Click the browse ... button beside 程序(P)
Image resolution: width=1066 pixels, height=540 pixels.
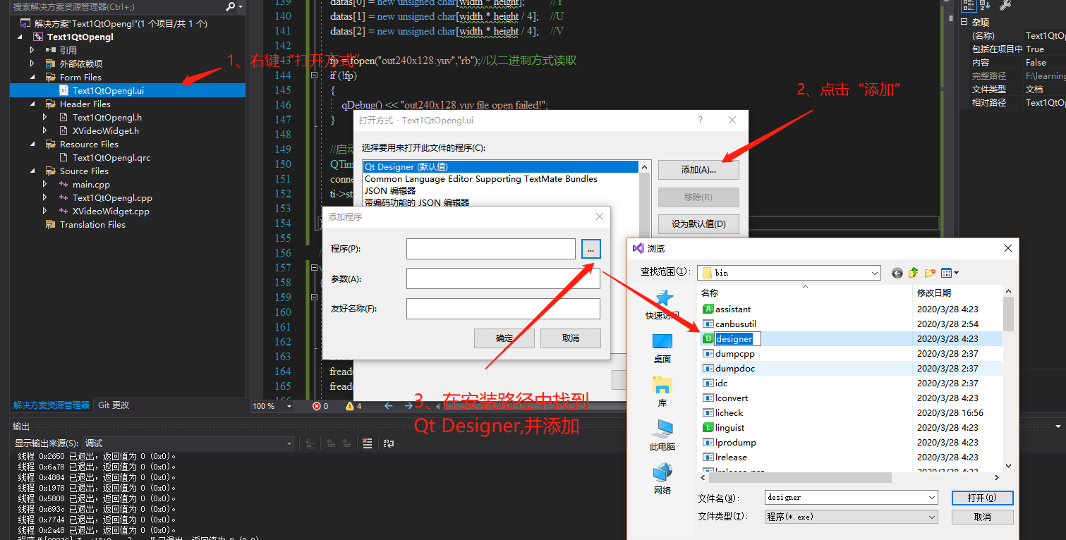[x=591, y=248]
